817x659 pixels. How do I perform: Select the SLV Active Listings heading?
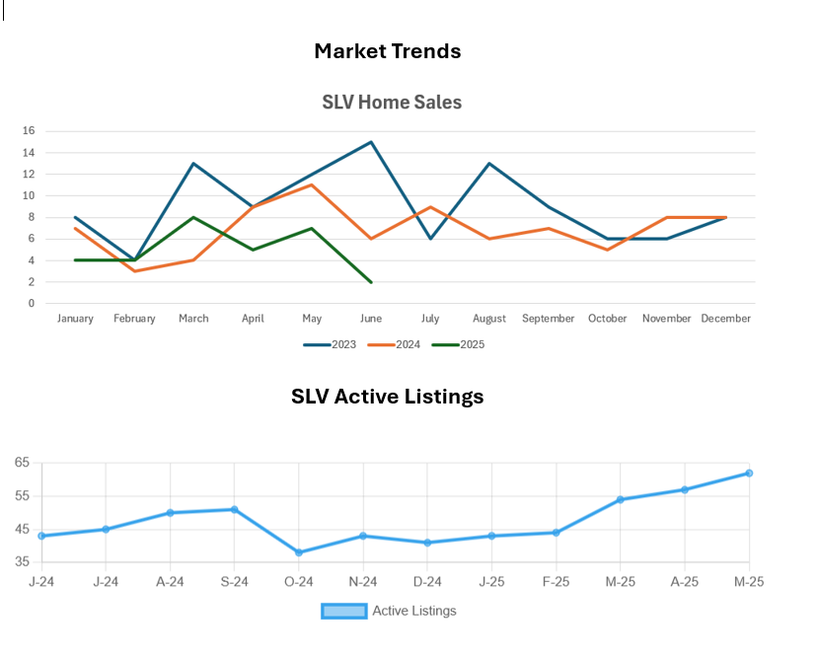coord(387,397)
